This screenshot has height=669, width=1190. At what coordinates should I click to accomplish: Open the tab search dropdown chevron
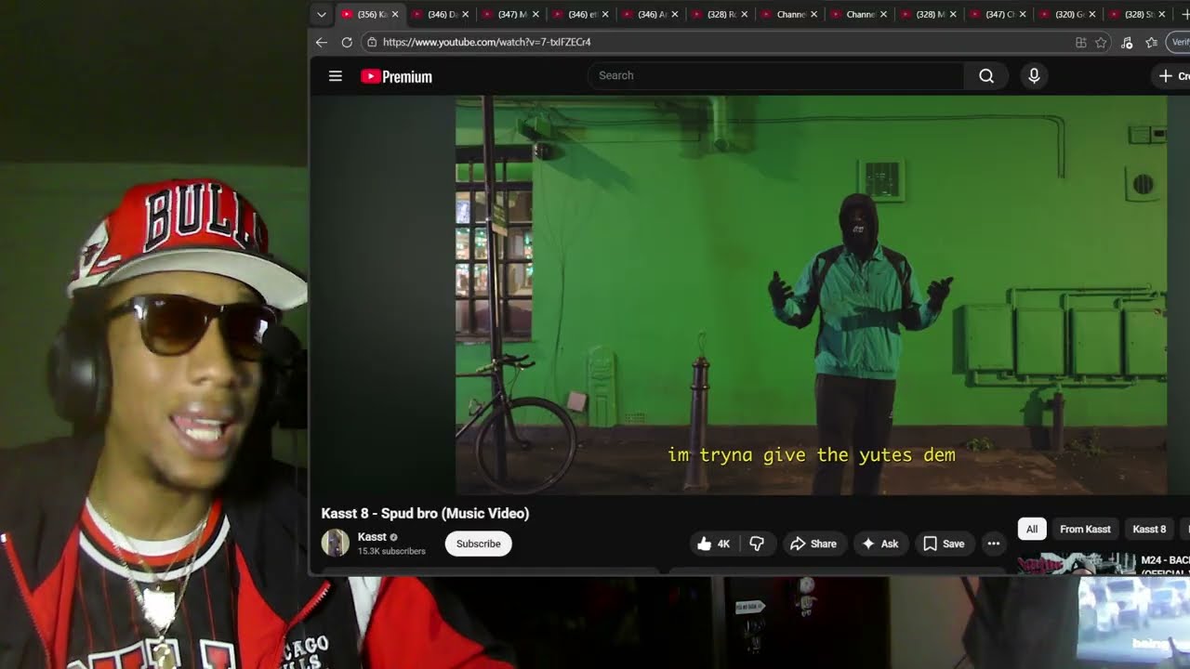(x=322, y=14)
